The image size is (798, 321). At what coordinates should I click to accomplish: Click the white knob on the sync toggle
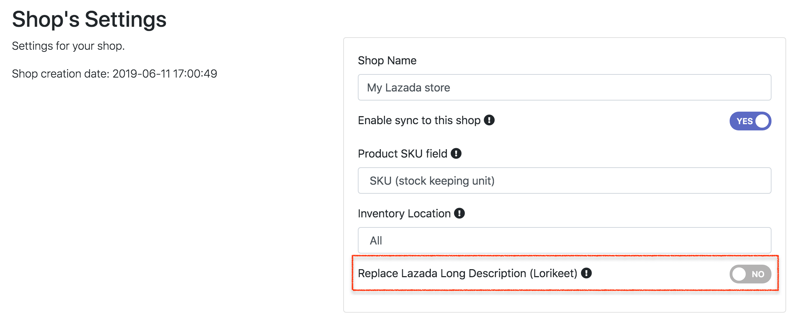click(x=762, y=121)
